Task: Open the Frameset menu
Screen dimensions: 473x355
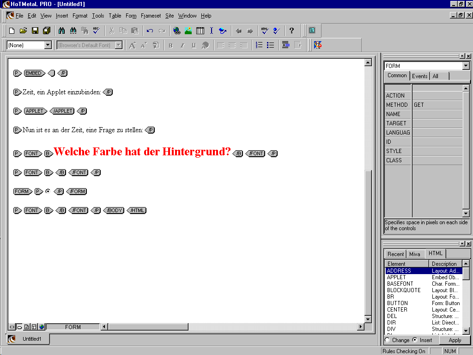Action: click(x=151, y=16)
